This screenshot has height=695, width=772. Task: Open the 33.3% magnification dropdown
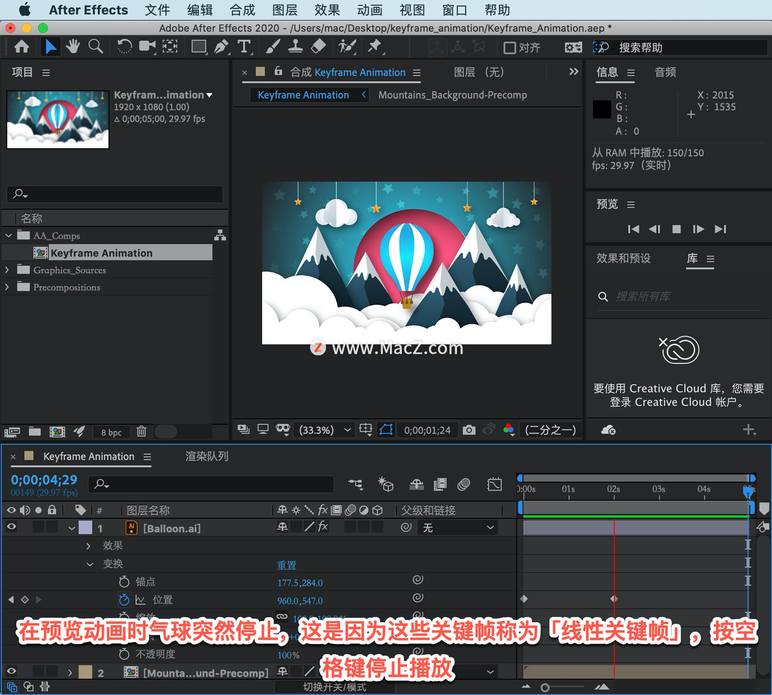(x=325, y=430)
